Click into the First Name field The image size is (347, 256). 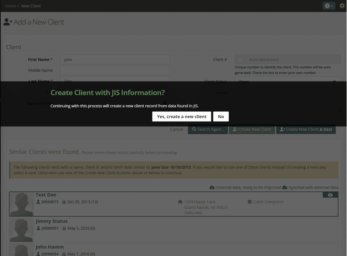click(x=115, y=60)
